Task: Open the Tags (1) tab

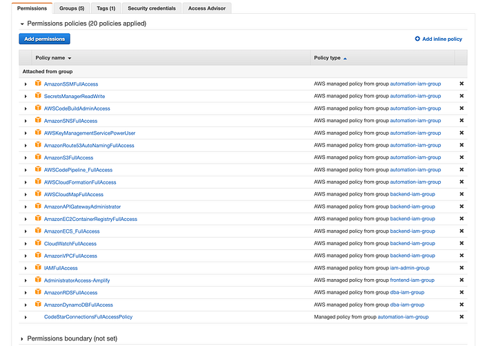Action: point(106,8)
